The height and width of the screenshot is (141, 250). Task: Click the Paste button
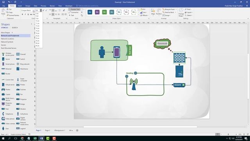pos(3,12)
